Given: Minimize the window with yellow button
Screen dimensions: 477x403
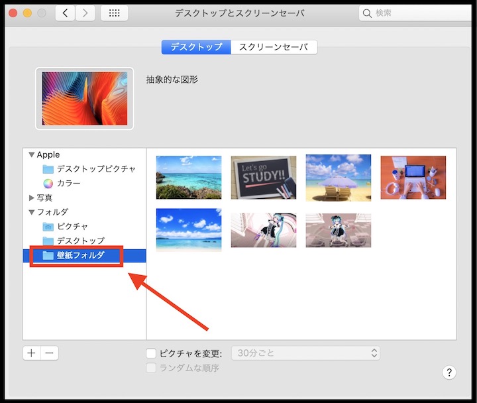Looking at the screenshot, I should point(27,13).
